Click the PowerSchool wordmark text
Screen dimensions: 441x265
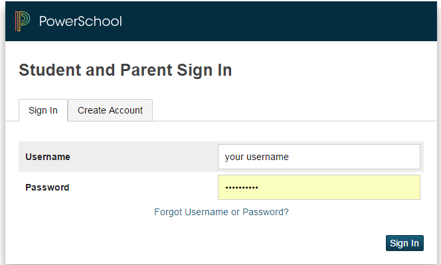click(x=80, y=21)
